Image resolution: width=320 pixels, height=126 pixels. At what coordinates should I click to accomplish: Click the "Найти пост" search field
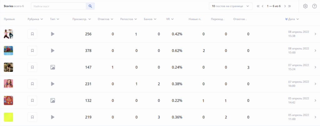[58, 6]
